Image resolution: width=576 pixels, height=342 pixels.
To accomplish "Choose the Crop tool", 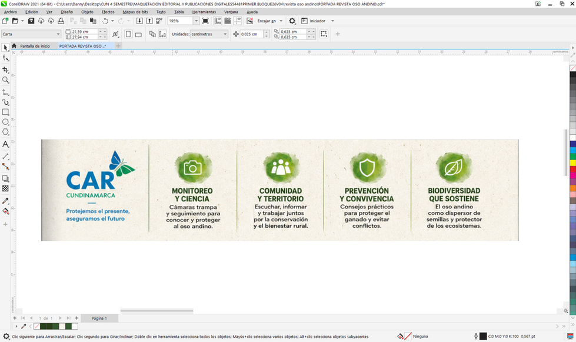I will pyautogui.click(x=5, y=70).
